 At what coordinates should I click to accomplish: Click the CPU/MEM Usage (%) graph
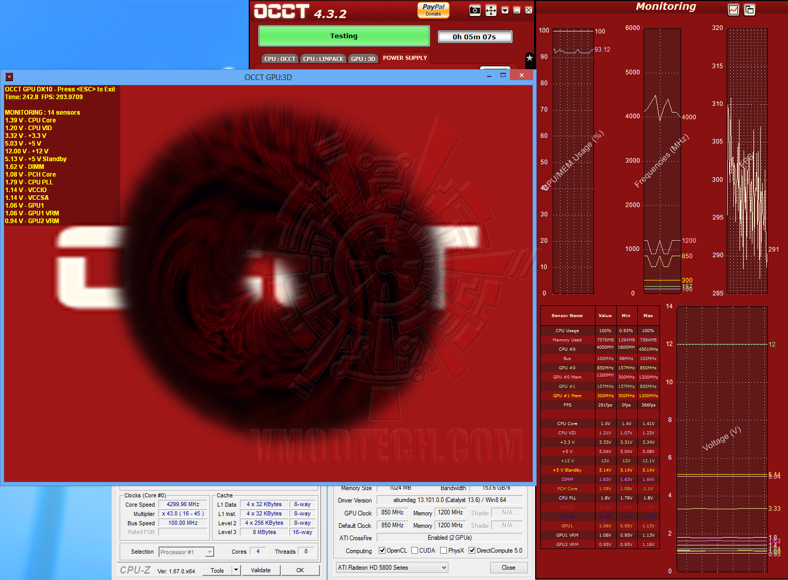573,161
